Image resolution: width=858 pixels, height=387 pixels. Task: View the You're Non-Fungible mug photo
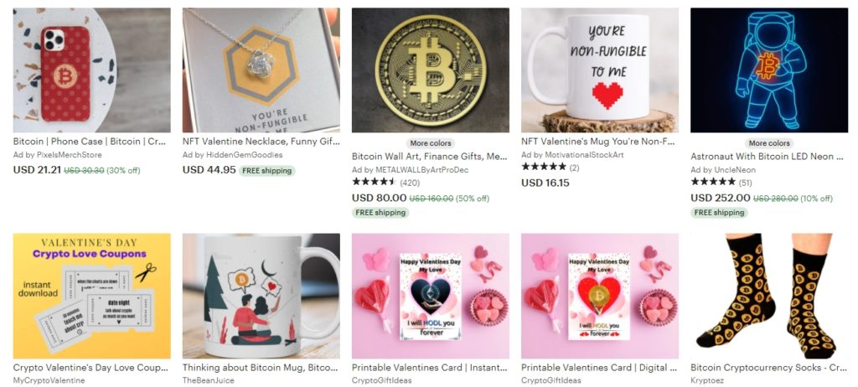pos(600,70)
